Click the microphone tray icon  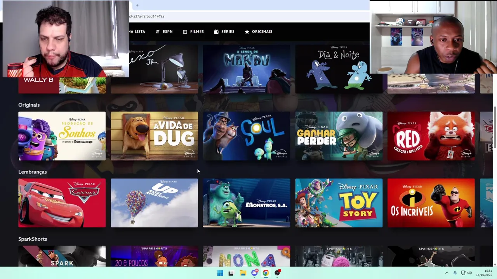tap(455, 273)
